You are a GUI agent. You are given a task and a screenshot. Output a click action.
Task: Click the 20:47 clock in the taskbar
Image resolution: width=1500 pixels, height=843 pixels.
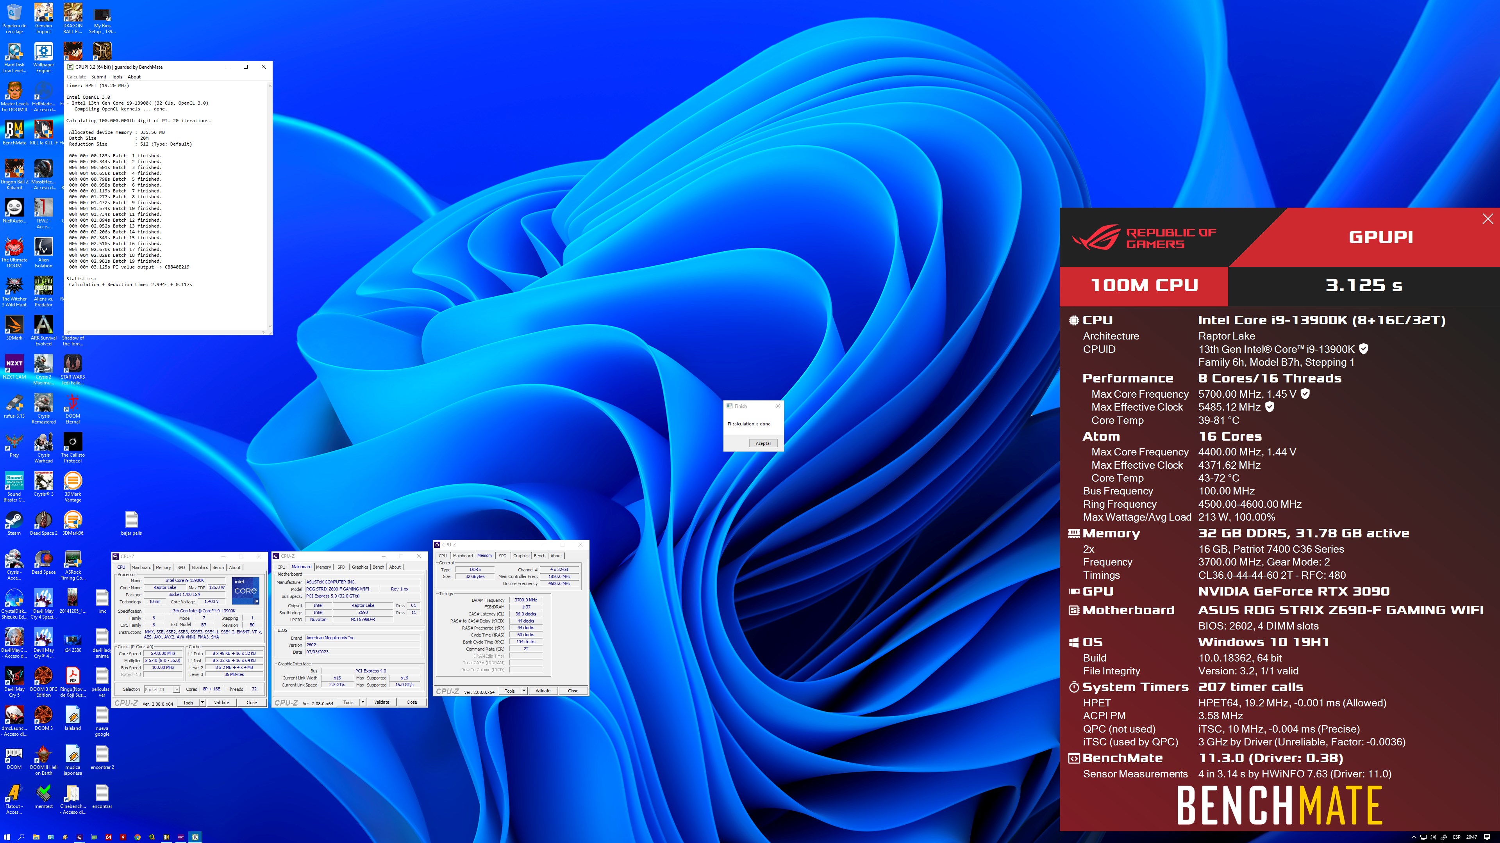click(x=1471, y=837)
